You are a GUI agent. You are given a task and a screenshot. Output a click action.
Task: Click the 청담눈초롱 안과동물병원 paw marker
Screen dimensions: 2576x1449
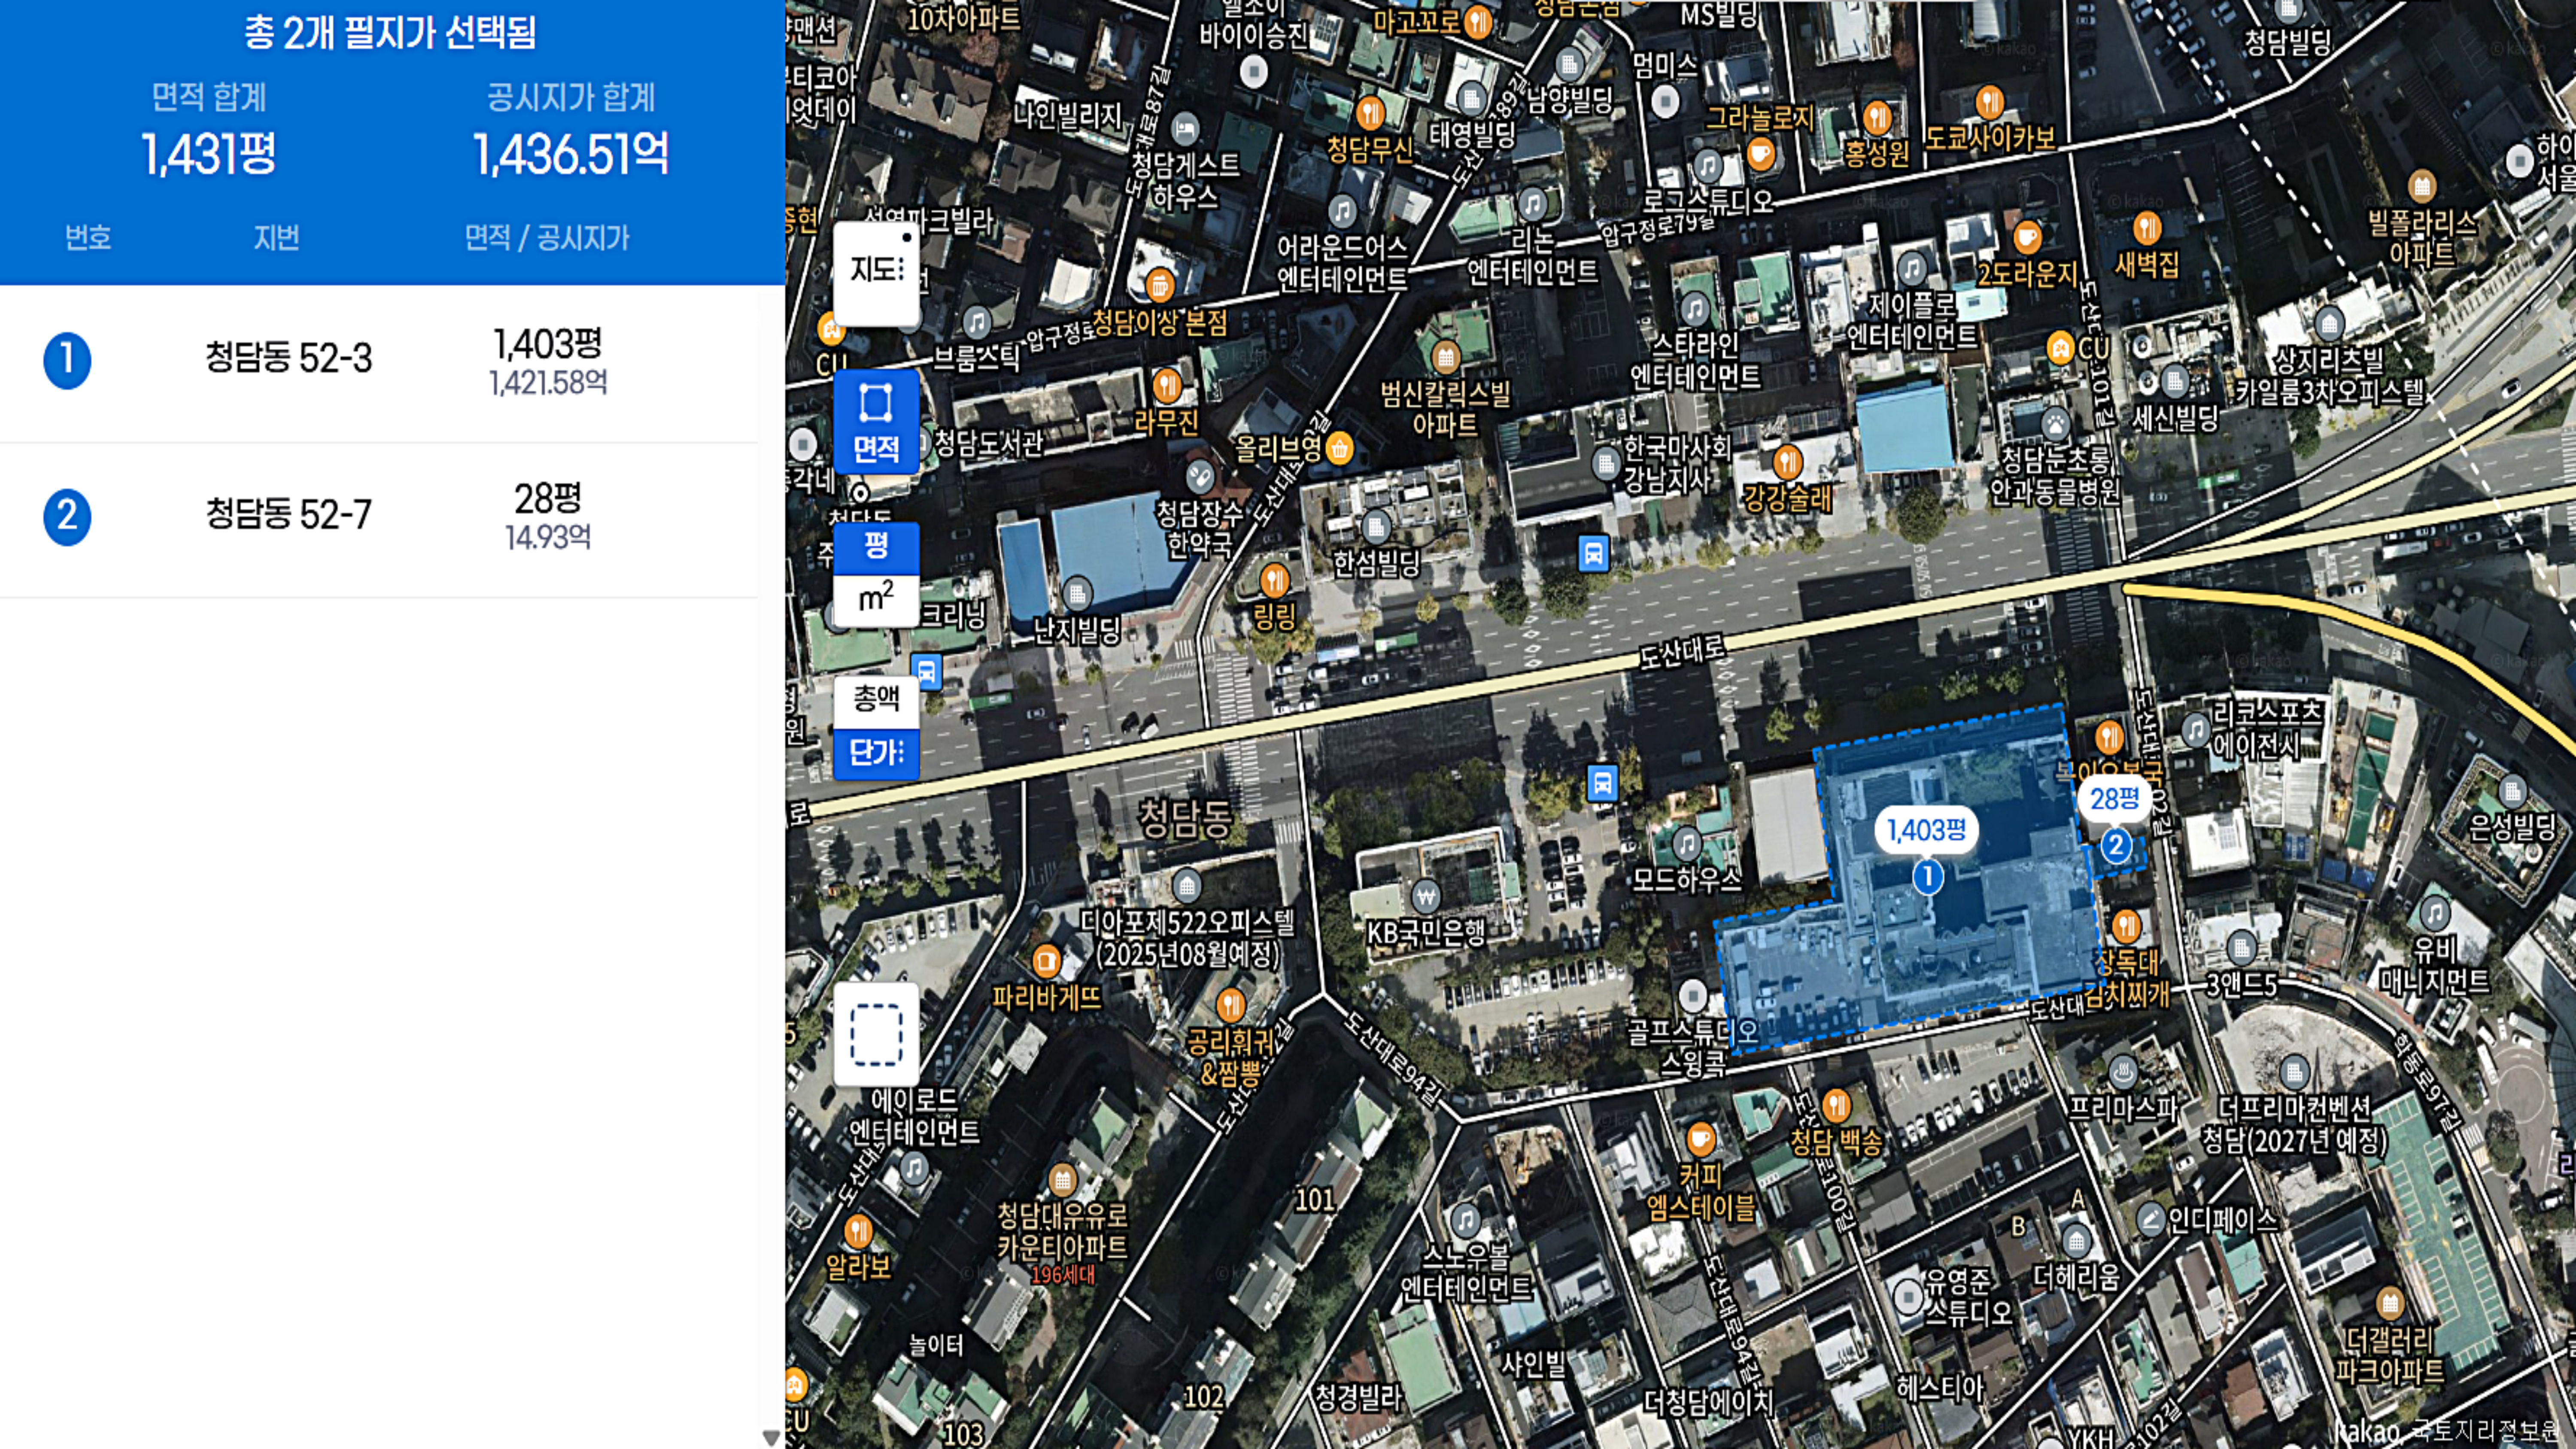[2055, 424]
